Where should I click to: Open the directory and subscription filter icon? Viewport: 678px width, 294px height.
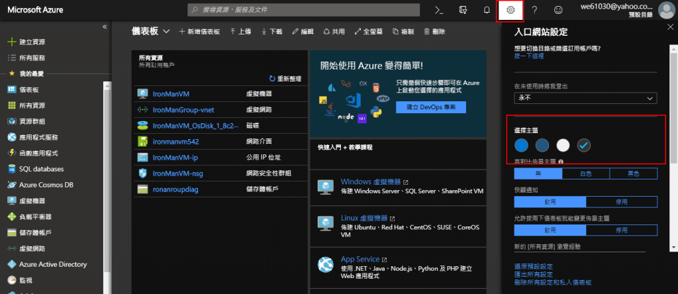(x=463, y=10)
